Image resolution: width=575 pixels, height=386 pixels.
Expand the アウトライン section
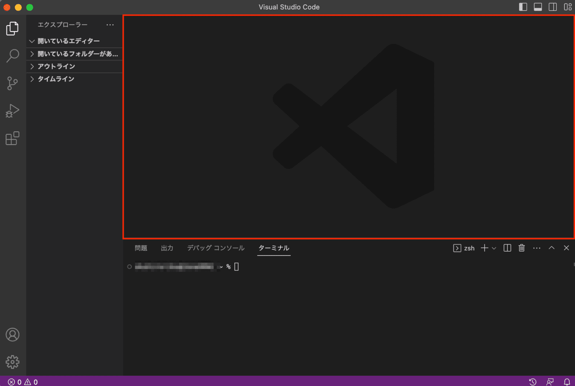click(75, 67)
